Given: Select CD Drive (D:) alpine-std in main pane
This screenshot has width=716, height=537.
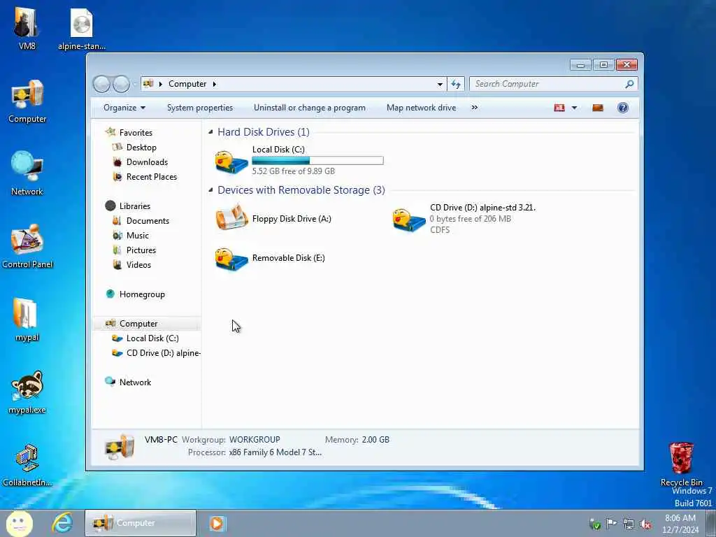Looking at the screenshot, I should click(x=464, y=219).
